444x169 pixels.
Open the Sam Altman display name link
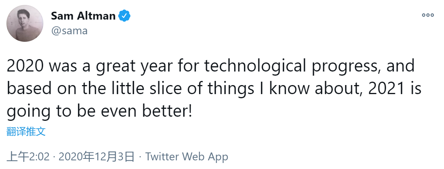83,16
